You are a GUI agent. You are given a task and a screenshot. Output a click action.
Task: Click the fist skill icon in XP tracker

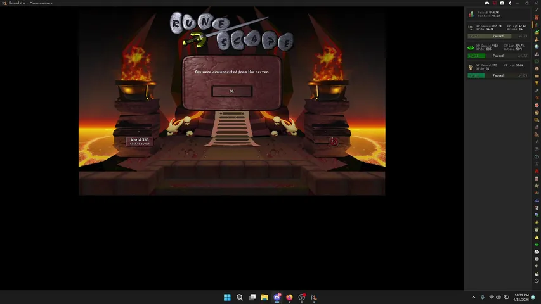[471, 67]
